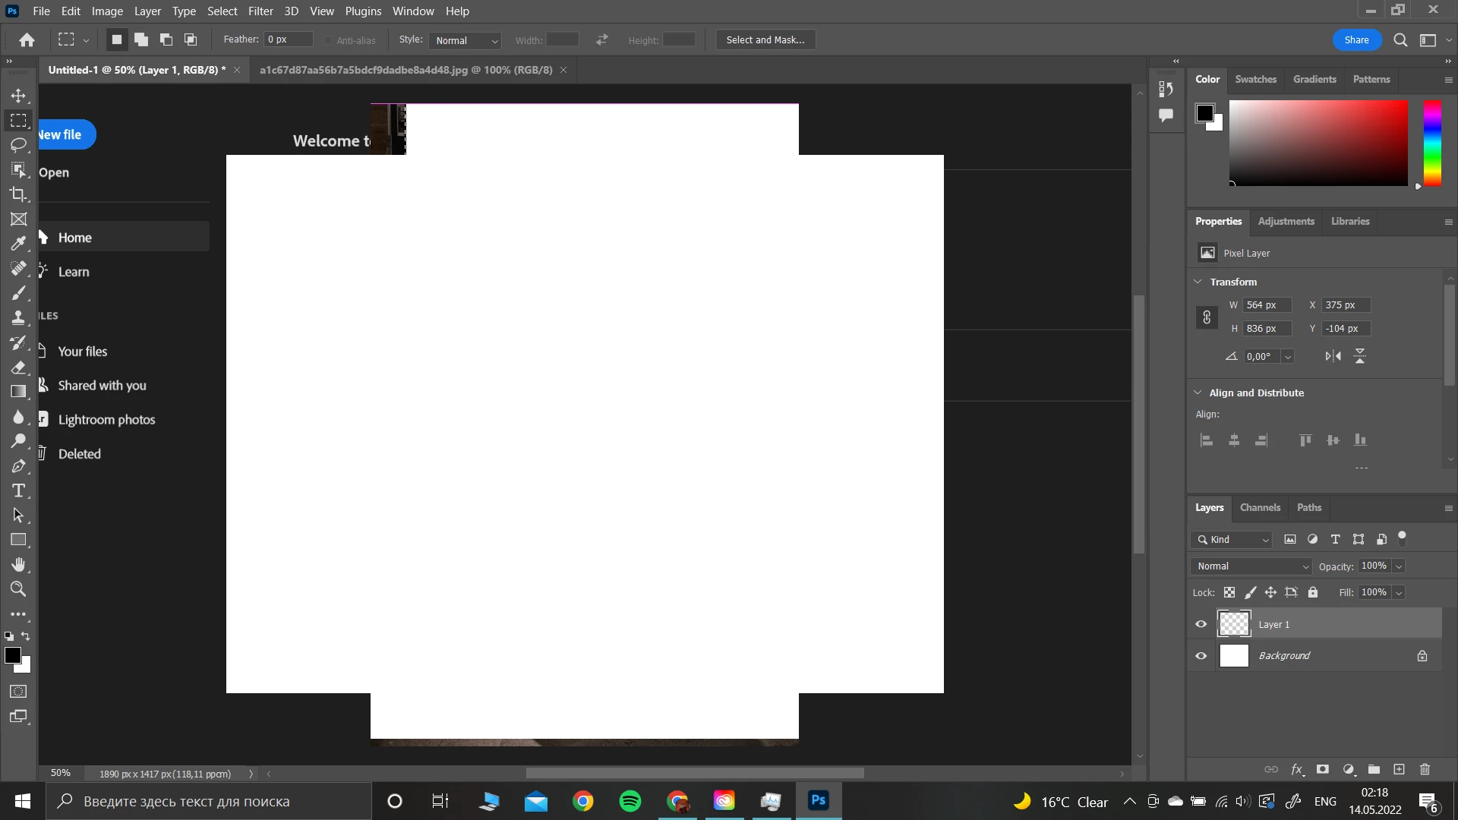
Task: Collapse the Transform section
Action: (1198, 282)
